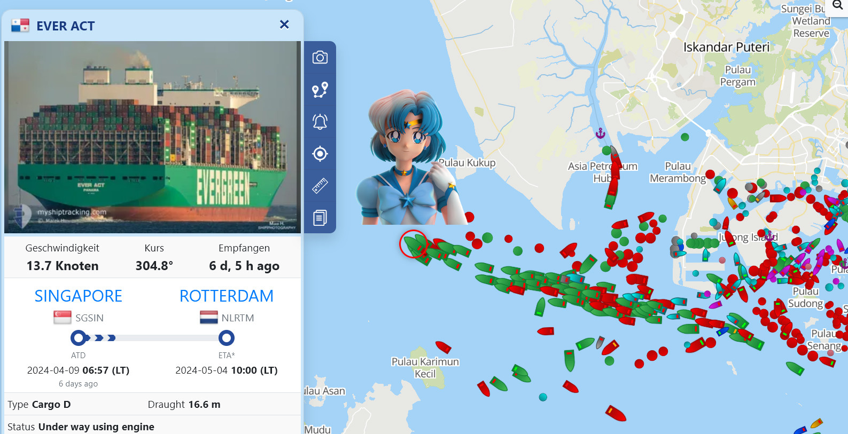Click the ETA 2024-05-04 10:00 time

[227, 370]
